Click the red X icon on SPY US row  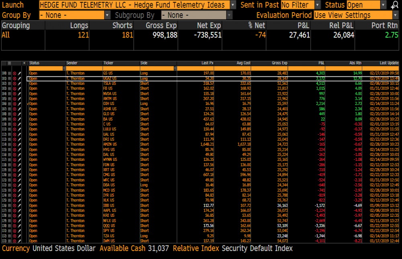click(14, 231)
